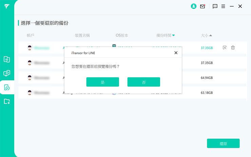This screenshot has width=251, height=157.
Task: Click 否 to skip preview
Action: 143,82
